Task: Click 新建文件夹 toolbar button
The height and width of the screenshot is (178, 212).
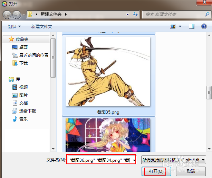Action: tap(42, 26)
